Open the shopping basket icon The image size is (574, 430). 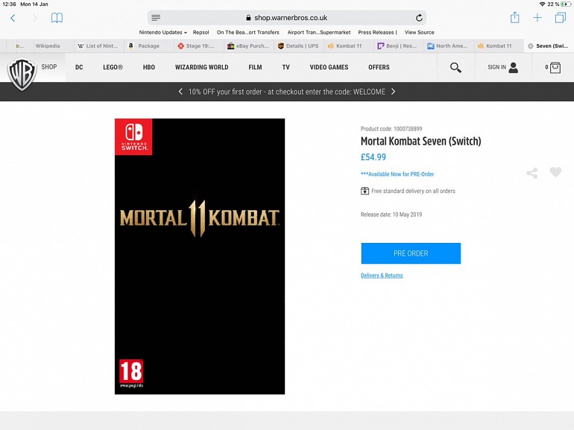[x=553, y=68]
